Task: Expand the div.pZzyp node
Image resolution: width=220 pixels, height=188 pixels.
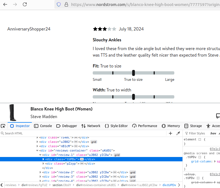Action: click(43, 164)
